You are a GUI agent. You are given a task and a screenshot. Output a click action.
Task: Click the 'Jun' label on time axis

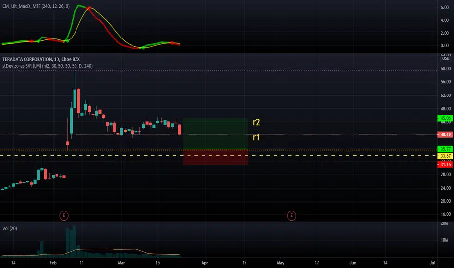353,263
